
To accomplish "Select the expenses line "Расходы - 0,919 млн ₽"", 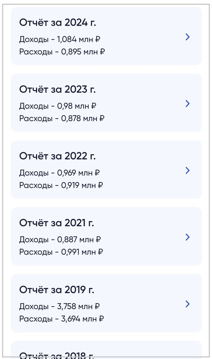I will pos(61,185).
